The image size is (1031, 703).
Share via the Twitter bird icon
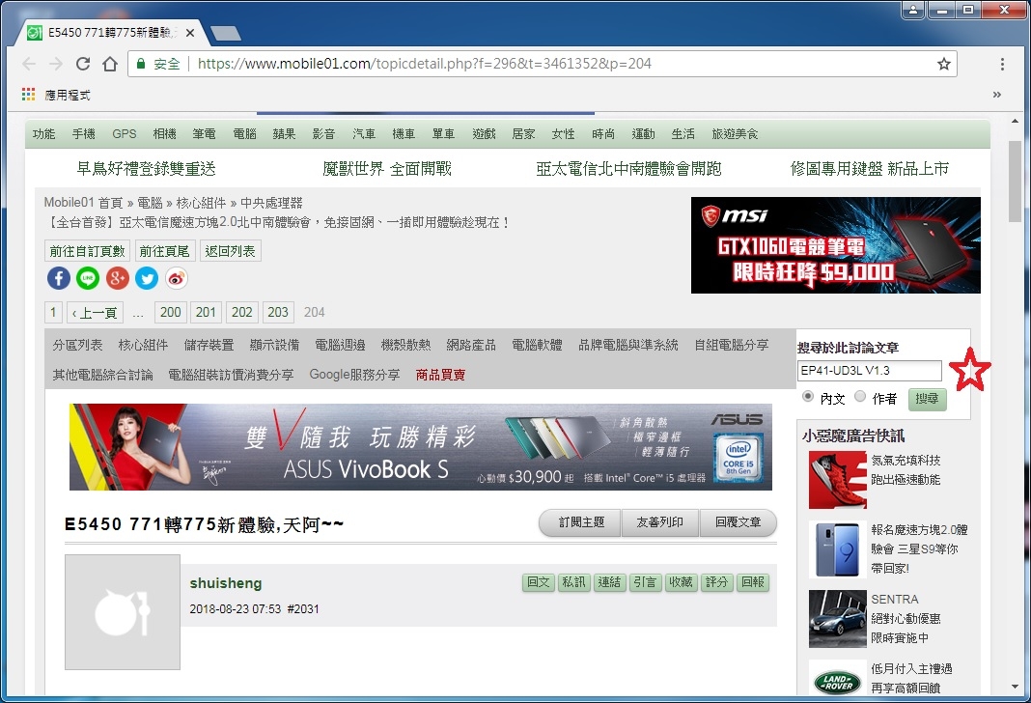(x=147, y=278)
